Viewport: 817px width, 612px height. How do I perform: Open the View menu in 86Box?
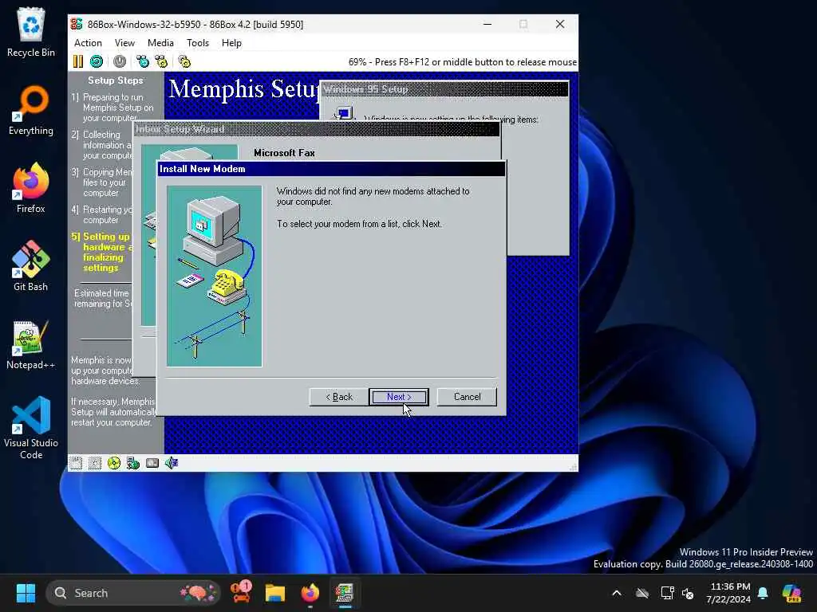pos(124,43)
